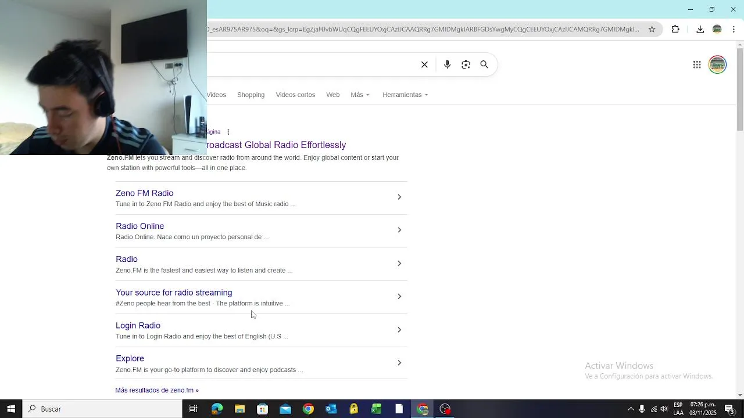Open the yellow padlock app on taskbar
Image resolution: width=744 pixels, height=418 pixels.
tap(353, 409)
